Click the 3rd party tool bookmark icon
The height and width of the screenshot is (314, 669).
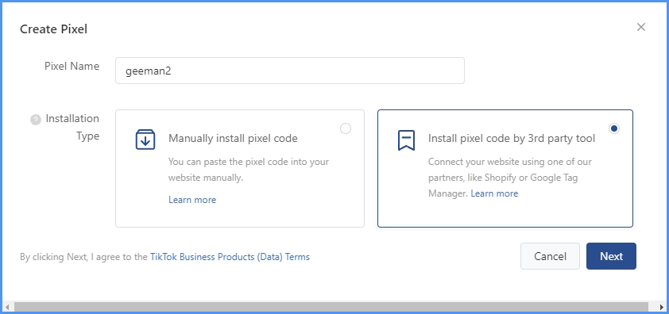tap(406, 140)
